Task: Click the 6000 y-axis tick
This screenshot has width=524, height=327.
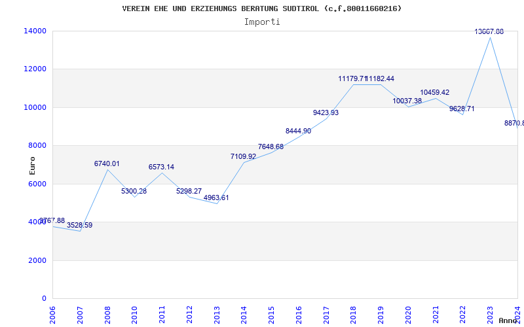Action: click(37, 184)
